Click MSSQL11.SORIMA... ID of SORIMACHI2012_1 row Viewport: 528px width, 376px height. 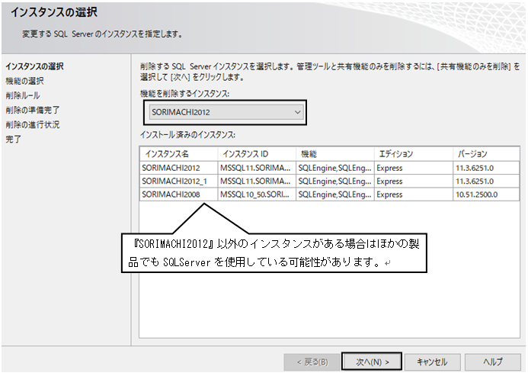click(x=257, y=181)
